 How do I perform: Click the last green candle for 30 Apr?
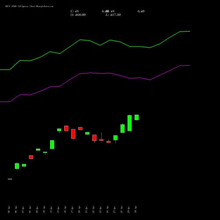point(137,117)
